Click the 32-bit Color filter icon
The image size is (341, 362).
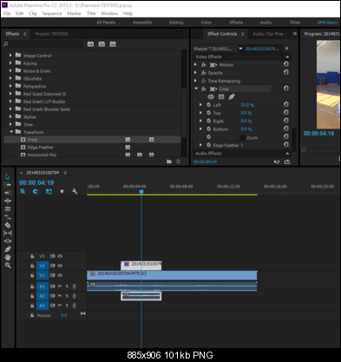point(102,44)
